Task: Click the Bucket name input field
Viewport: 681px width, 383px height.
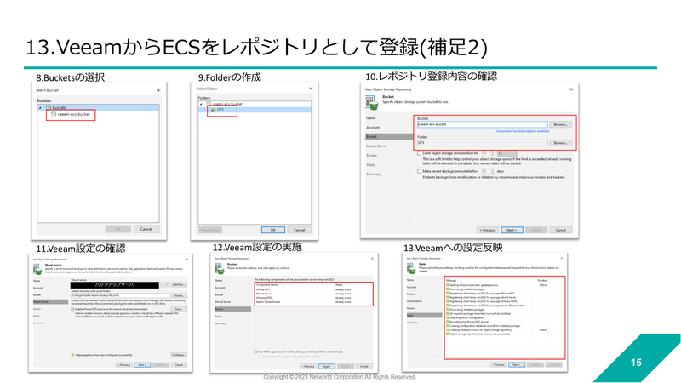Action: [x=482, y=124]
